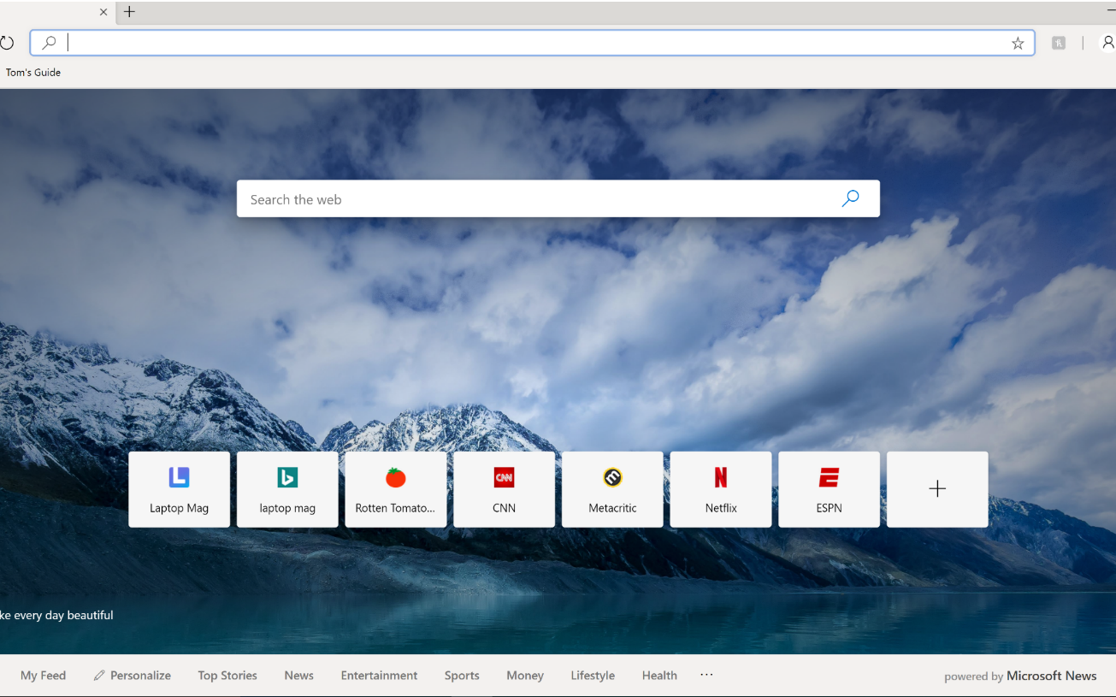Image resolution: width=1116 pixels, height=697 pixels.
Task: Switch to the Sports tab
Action: pos(462,676)
